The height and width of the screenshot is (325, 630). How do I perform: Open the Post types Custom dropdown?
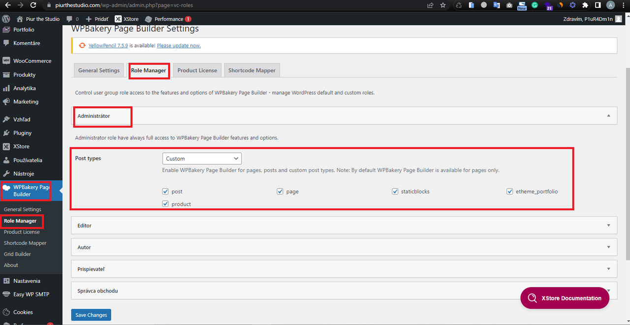(202, 159)
